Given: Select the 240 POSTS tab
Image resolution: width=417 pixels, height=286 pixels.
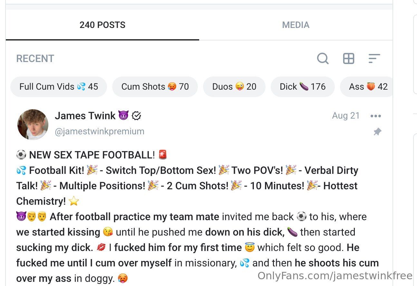Looking at the screenshot, I should coord(102,25).
